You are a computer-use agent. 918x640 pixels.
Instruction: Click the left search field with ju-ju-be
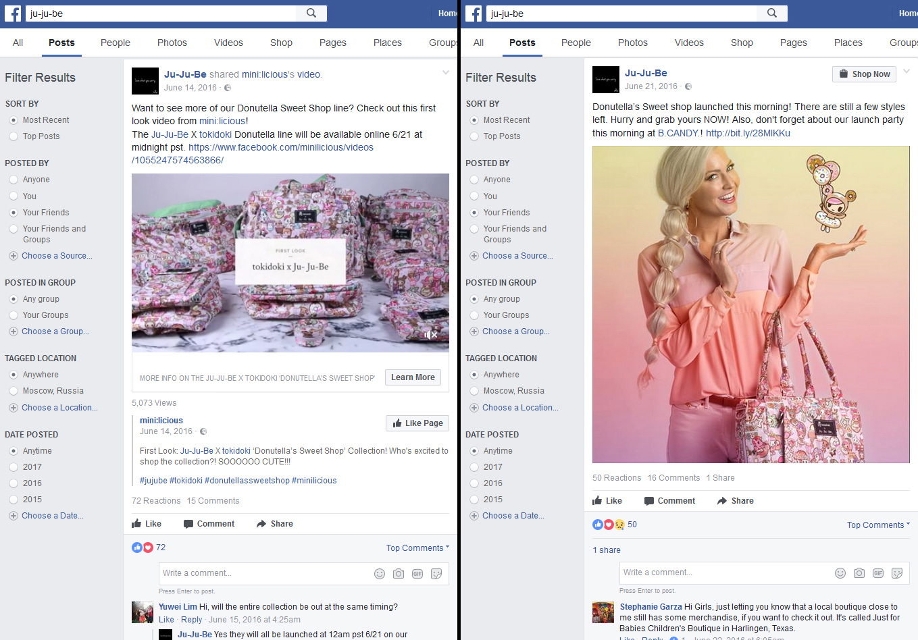coord(161,14)
